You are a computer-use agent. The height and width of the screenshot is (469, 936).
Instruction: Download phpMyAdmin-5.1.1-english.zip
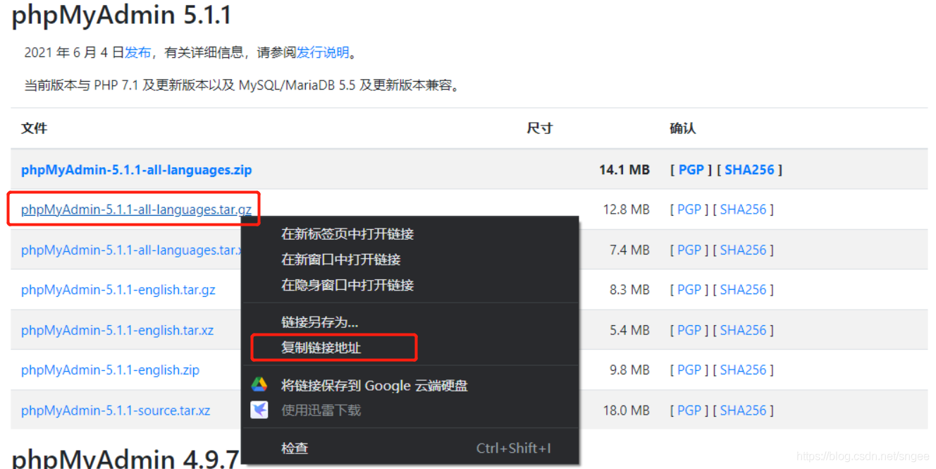110,370
